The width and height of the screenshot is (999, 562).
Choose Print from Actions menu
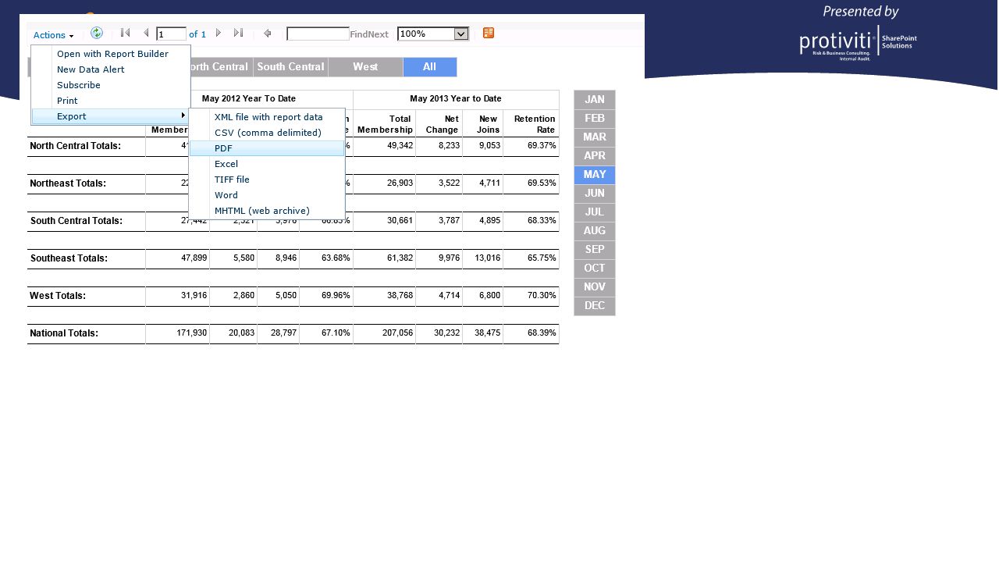(67, 101)
